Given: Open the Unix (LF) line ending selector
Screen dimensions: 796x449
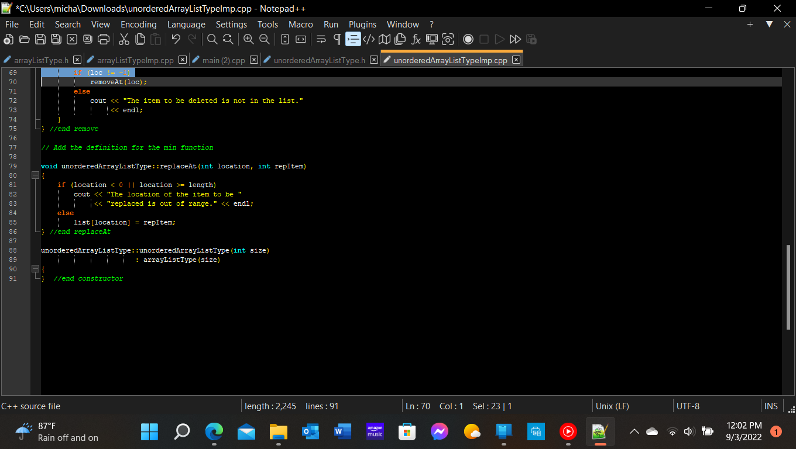Looking at the screenshot, I should 612,406.
